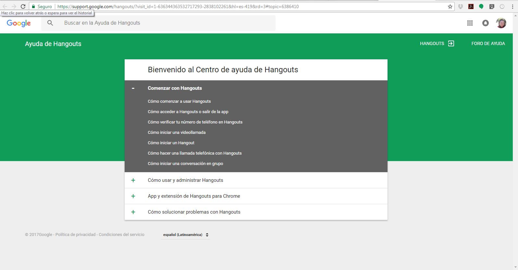Open the Ayuda de Hangouts home title
This screenshot has height=270, width=518.
click(x=53, y=44)
